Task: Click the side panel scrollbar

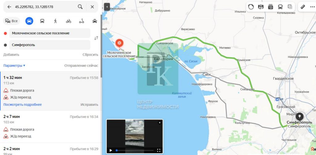Action: [x=101, y=46]
